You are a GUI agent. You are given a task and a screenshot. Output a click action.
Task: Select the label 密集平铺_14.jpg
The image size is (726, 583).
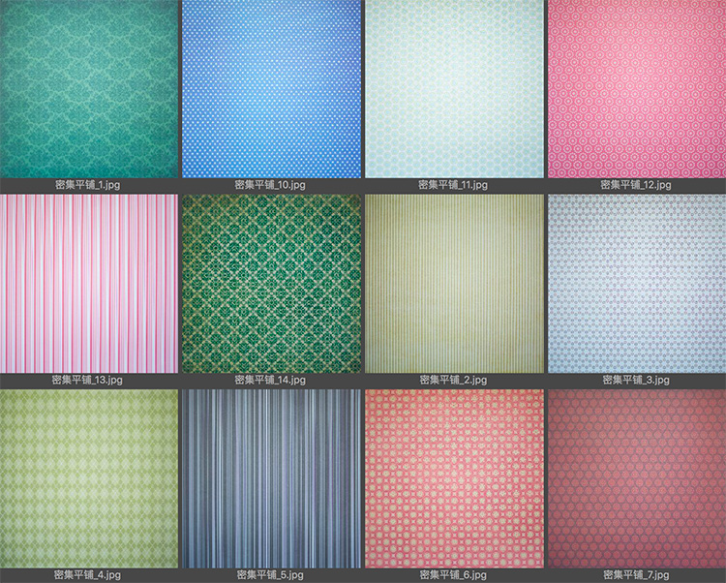tap(270, 380)
